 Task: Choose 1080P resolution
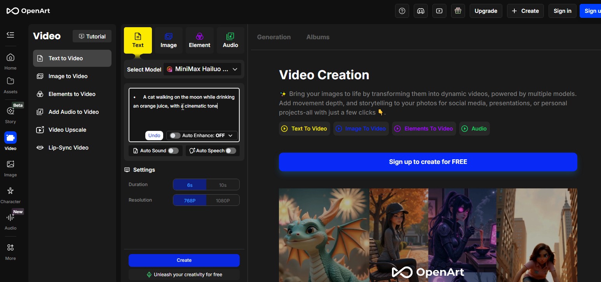[223, 200]
